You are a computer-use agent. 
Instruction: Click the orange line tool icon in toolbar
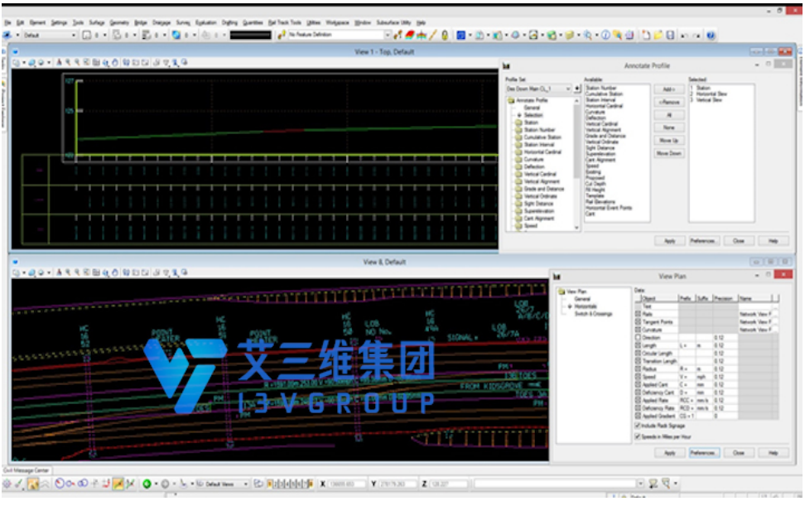(x=433, y=36)
